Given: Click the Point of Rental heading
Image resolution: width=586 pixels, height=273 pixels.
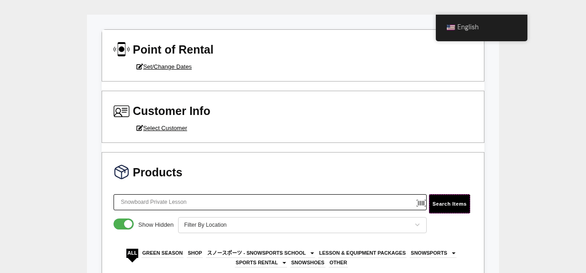Looking at the screenshot, I should 173,50.
